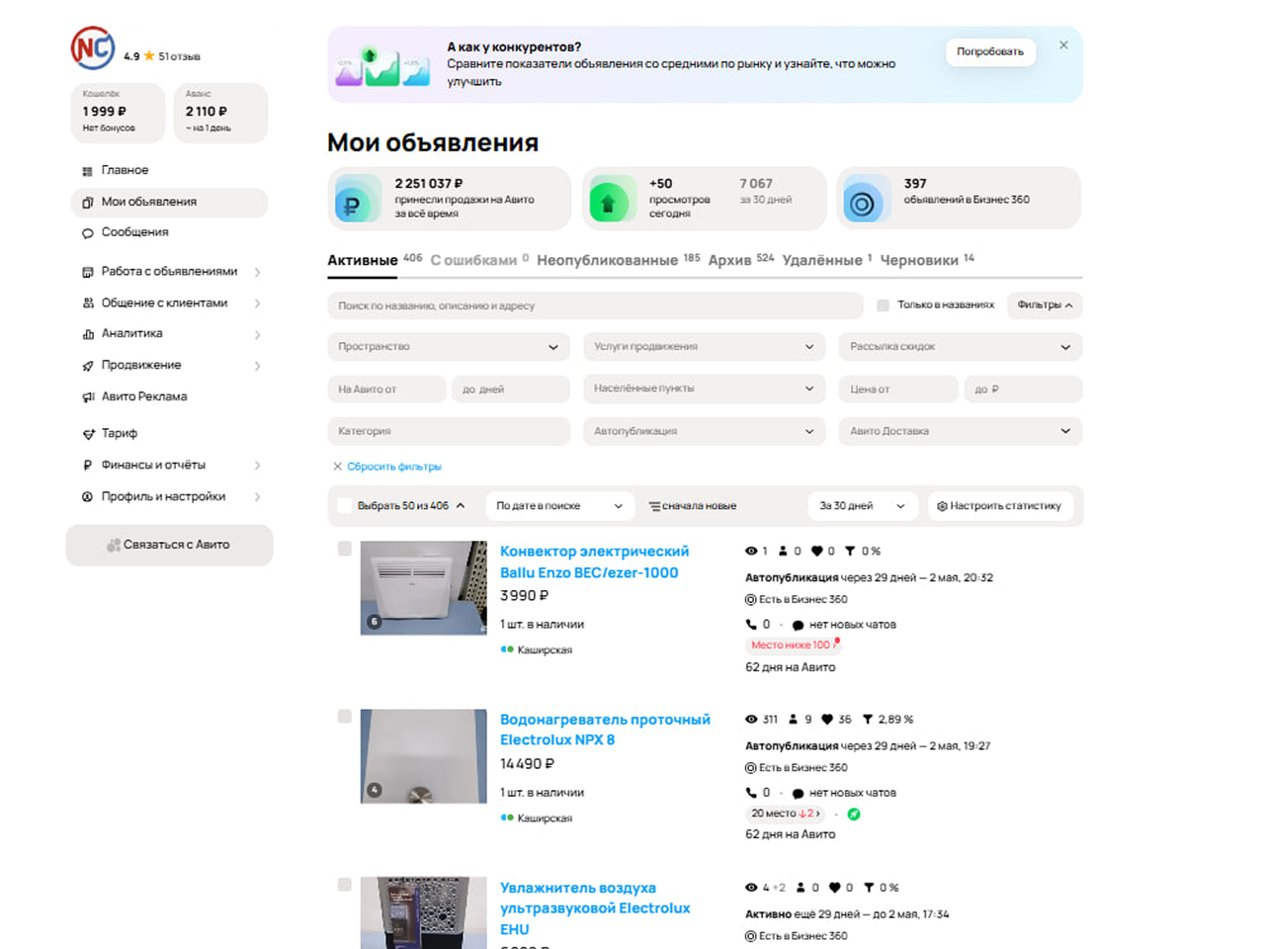Select the Увлажнитель воздуха listing checkbox
The image size is (1265, 949).
344,885
